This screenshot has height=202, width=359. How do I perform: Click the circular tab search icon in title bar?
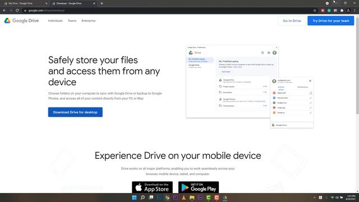click(x=327, y=3)
